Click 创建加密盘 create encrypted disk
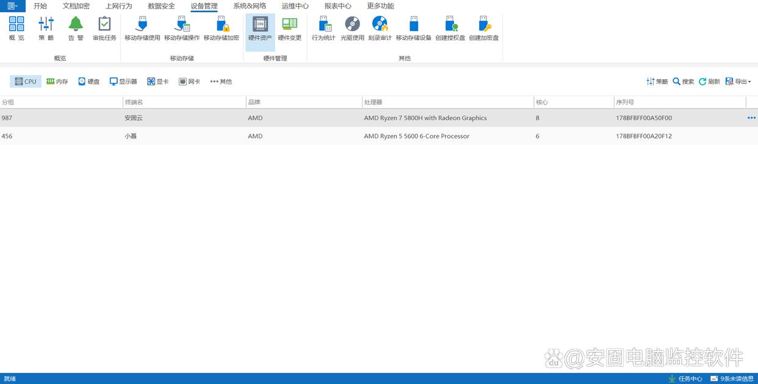The height and width of the screenshot is (384, 758). 484,29
